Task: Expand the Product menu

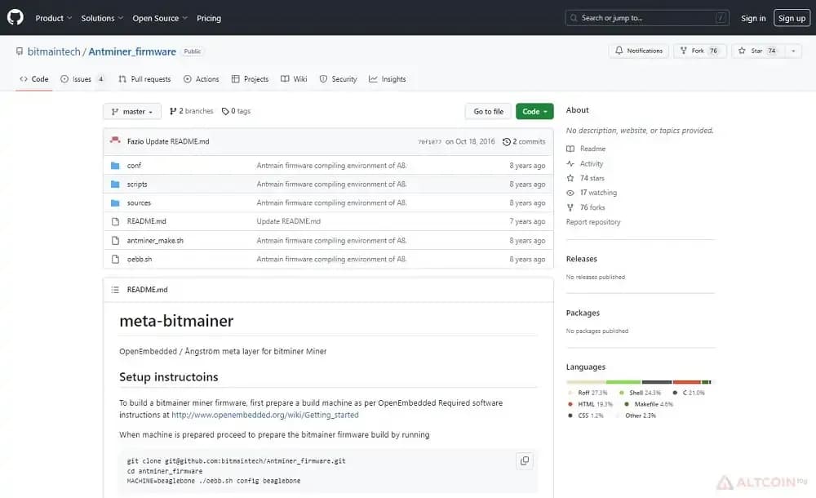Action: point(53,18)
